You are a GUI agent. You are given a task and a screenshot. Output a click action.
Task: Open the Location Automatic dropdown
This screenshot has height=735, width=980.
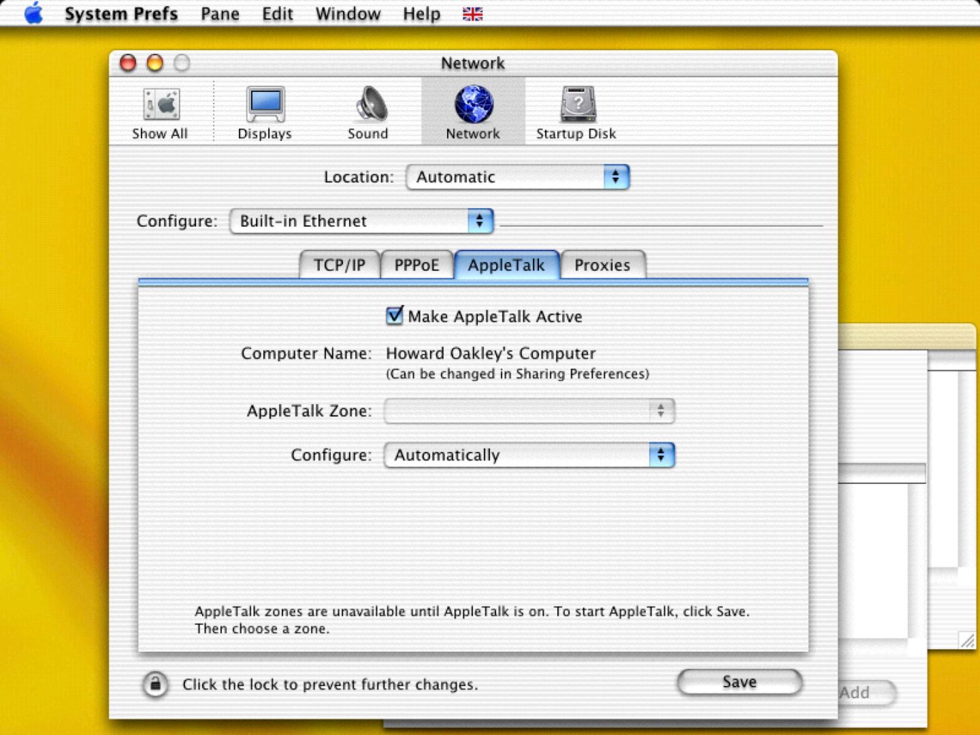tap(518, 177)
